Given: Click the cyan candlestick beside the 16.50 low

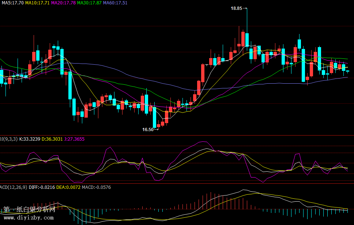Looking at the screenshot, I should click(154, 117).
